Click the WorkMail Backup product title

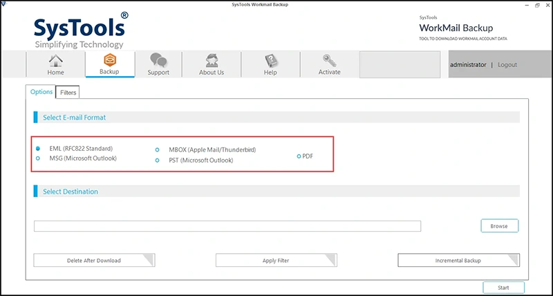coord(456,28)
